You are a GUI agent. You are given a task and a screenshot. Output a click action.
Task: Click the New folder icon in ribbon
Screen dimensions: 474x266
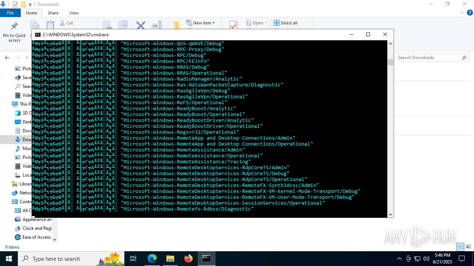(x=176, y=25)
